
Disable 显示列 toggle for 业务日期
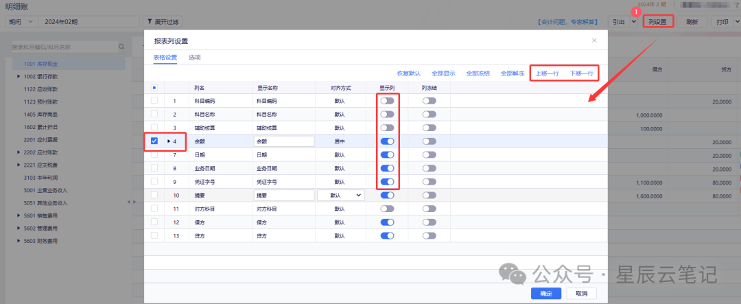(387, 168)
